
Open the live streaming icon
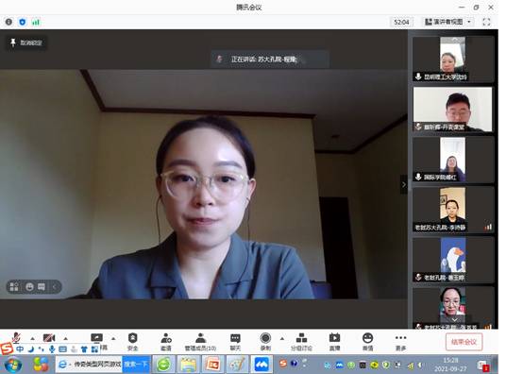click(334, 342)
